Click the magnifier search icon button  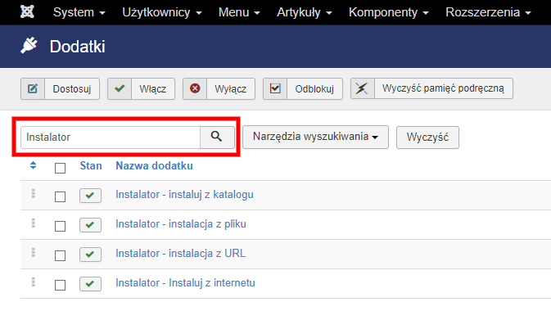point(217,137)
